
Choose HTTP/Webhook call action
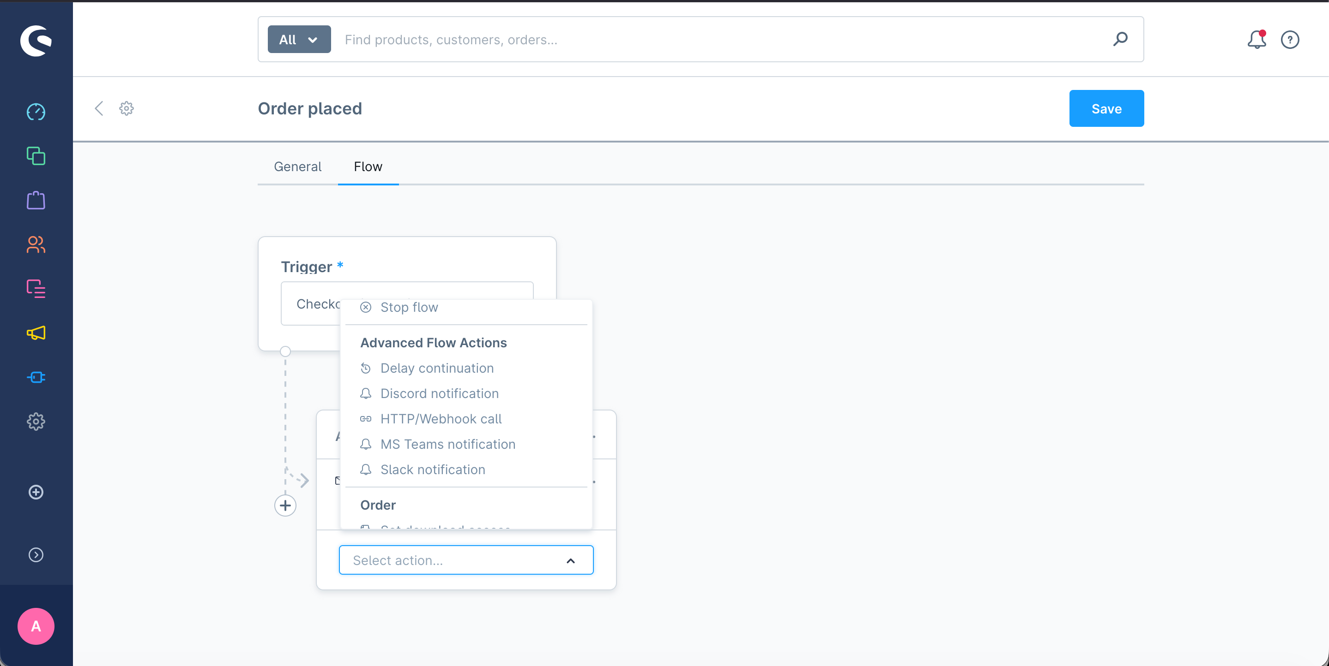441,419
